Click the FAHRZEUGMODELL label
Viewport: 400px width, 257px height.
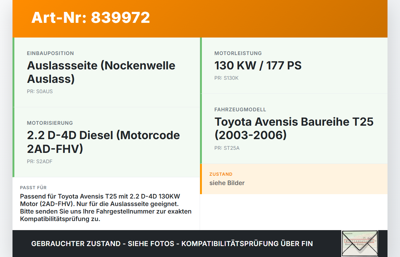[240, 109]
